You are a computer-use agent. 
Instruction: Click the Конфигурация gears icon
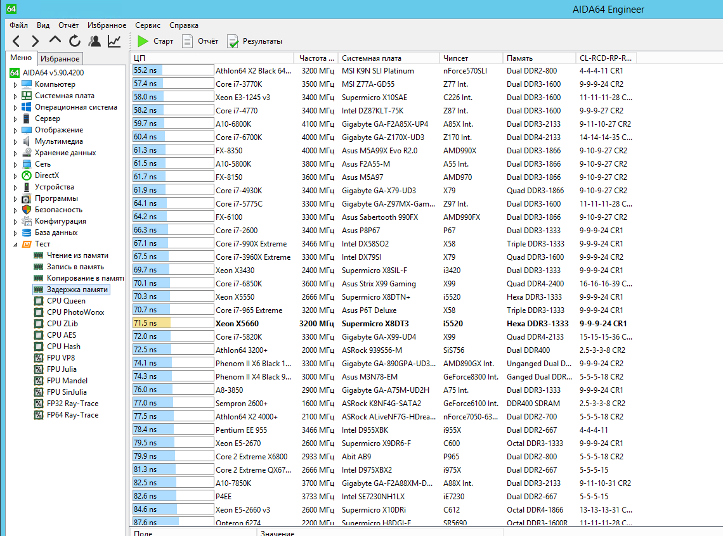pyautogui.click(x=27, y=221)
